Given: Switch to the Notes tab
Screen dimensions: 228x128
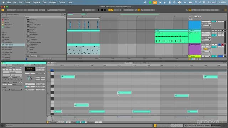Looking at the screenshot, I should coord(128,63).
